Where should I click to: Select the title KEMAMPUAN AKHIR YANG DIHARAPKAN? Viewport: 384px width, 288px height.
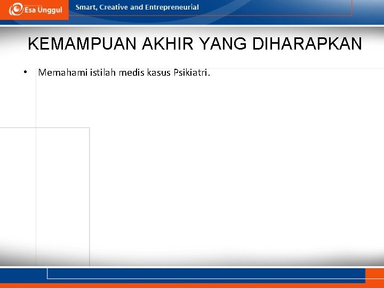coord(195,44)
